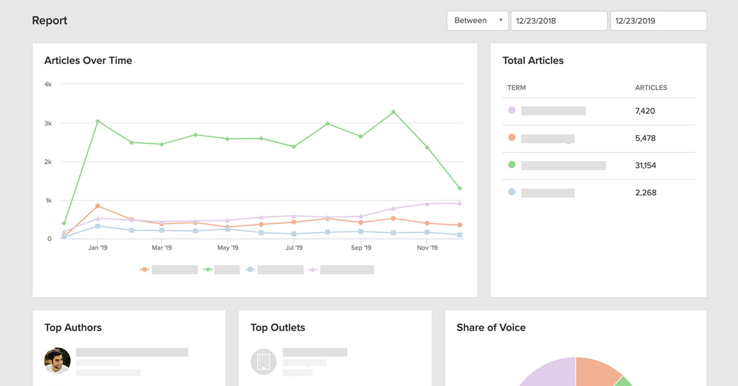
Task: Click purple color dot for 7,420 articles term
Action: click(x=512, y=111)
